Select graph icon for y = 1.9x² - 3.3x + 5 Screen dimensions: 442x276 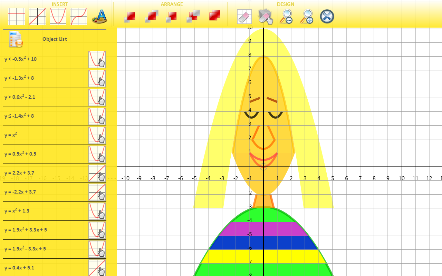point(97,249)
